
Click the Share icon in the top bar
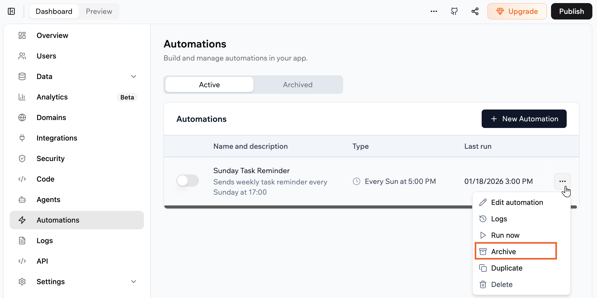click(x=475, y=11)
